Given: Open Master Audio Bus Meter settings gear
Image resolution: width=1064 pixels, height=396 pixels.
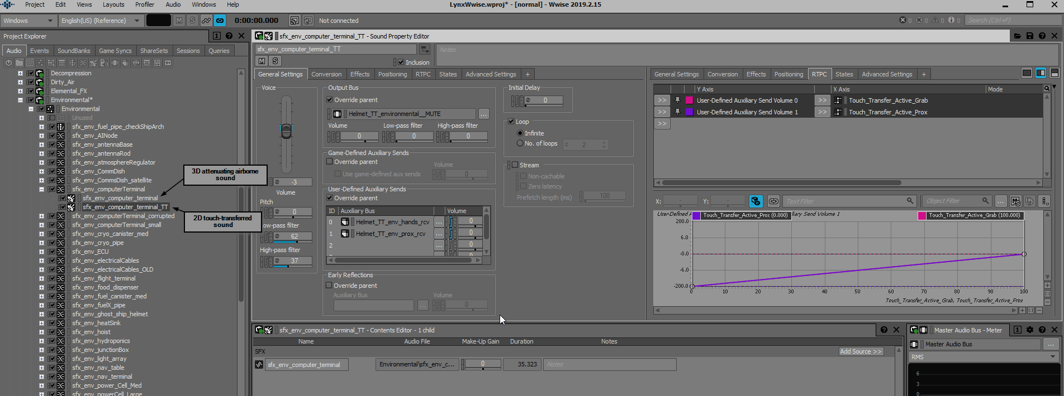Looking at the screenshot, I should click(1030, 330).
